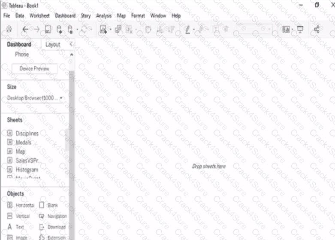The height and width of the screenshot is (240, 335).
Task: Click the Horizontal container object
Action: pos(21,205)
